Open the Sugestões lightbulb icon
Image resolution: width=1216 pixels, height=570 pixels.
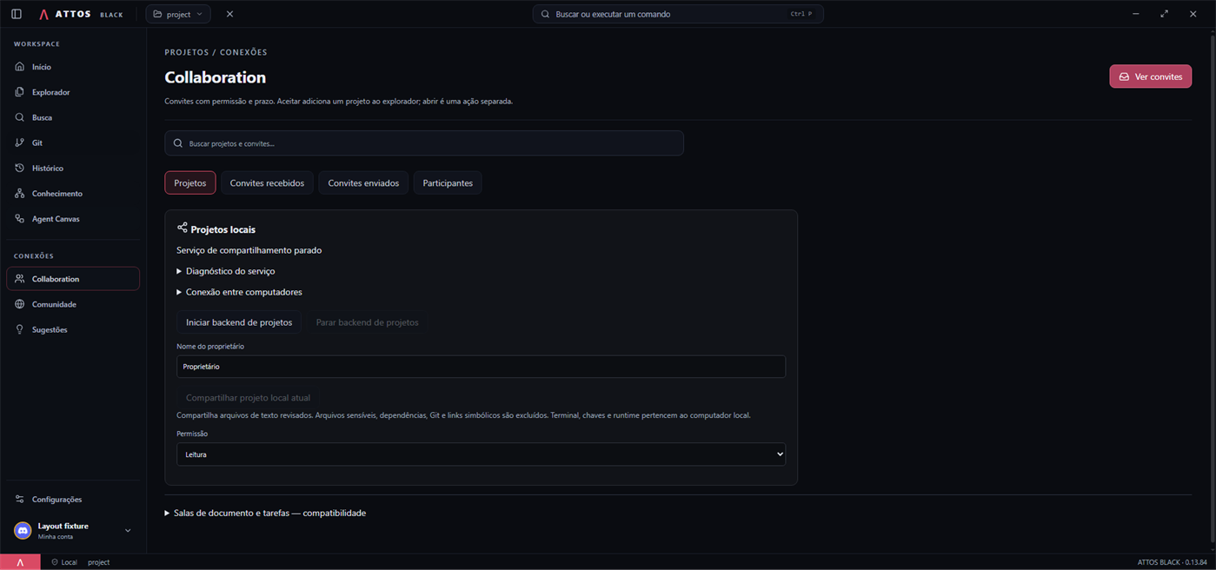point(20,329)
